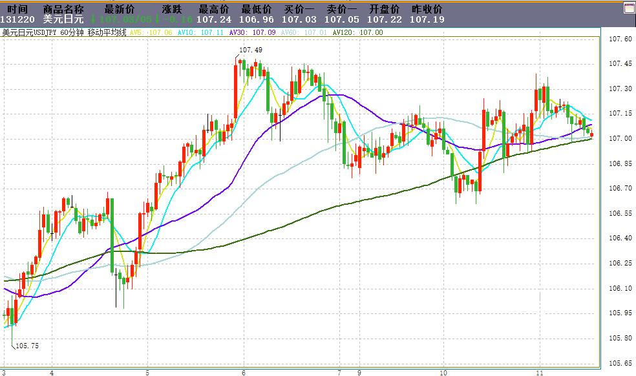Click the 涨跌 column header
Viewport: 636px width, 376px height.
point(172,9)
